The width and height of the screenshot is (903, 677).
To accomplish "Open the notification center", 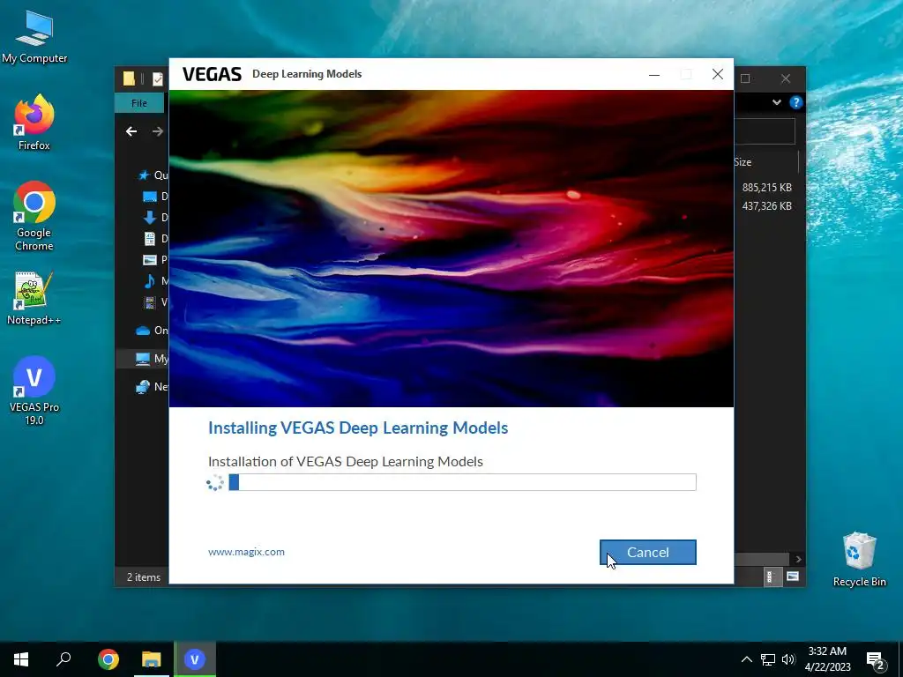I will [x=876, y=659].
